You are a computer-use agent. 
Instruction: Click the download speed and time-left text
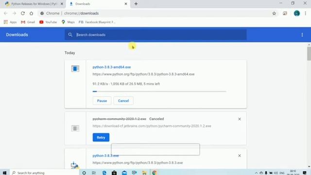coord(126,84)
